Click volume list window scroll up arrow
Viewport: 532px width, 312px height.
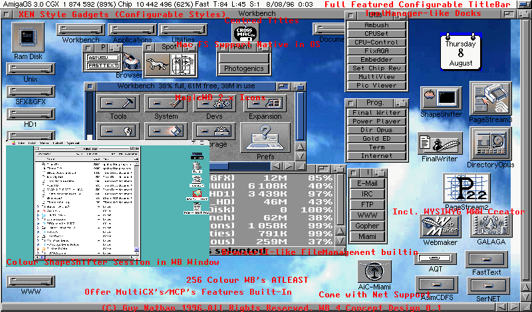[x=340, y=230]
